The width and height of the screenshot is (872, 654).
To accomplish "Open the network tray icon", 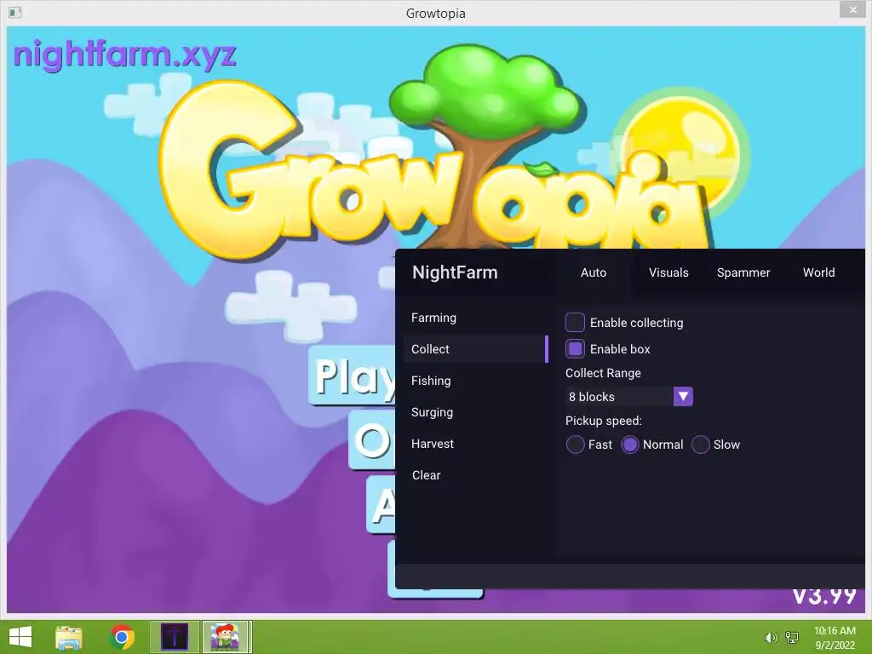I will [x=792, y=638].
